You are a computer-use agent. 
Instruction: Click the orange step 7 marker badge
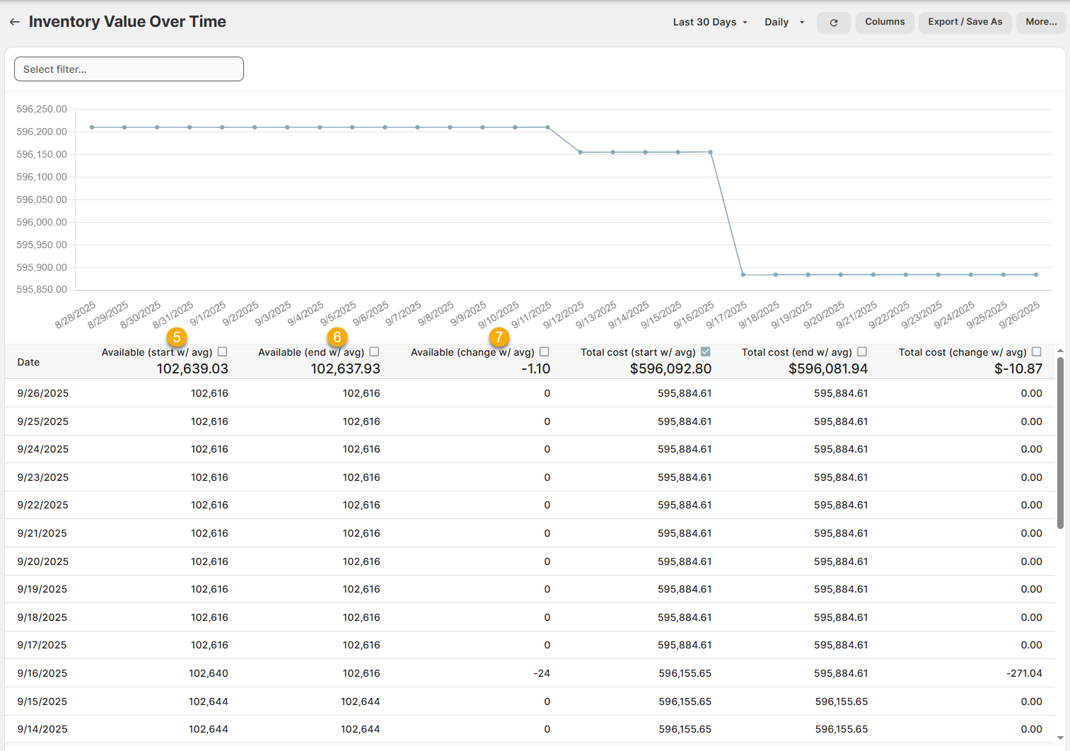coord(499,337)
